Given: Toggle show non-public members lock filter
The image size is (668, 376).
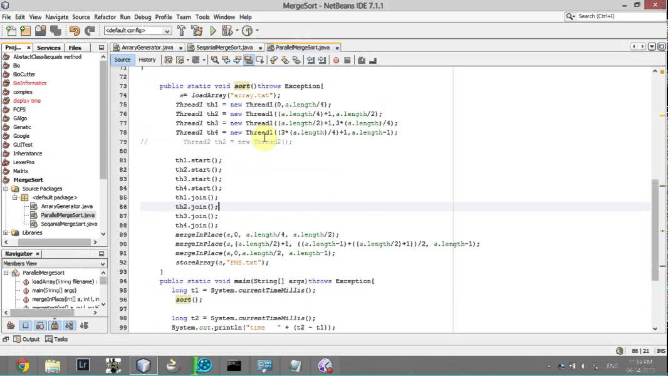Looking at the screenshot, I should pos(55,326).
